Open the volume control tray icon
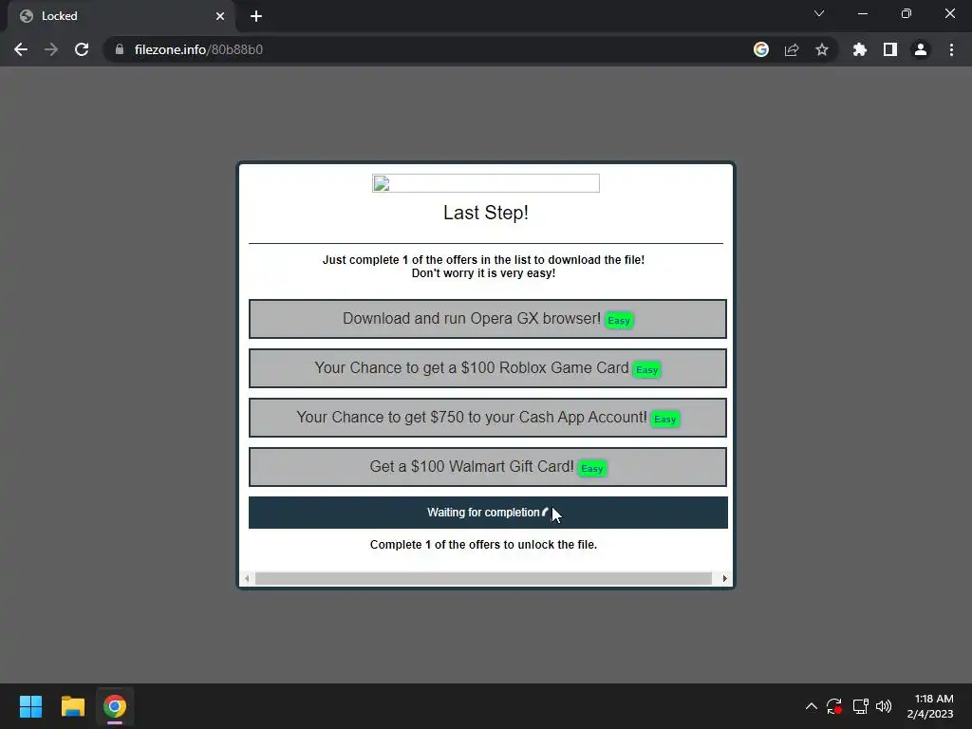The height and width of the screenshot is (729, 972). 884,706
